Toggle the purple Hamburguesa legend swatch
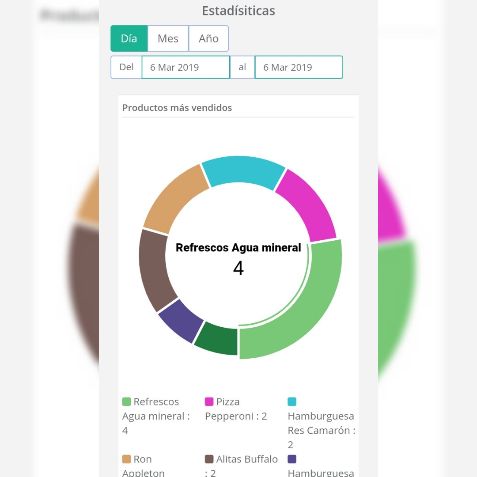The height and width of the screenshot is (477, 477). coord(292,459)
